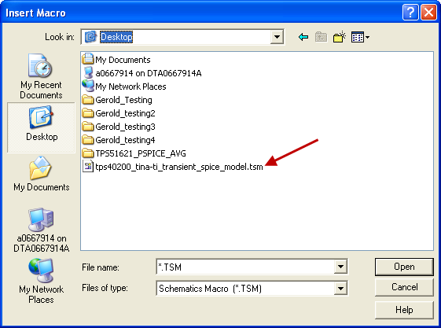
Task: Click the Look in Desktop combo box
Action: pos(182,37)
